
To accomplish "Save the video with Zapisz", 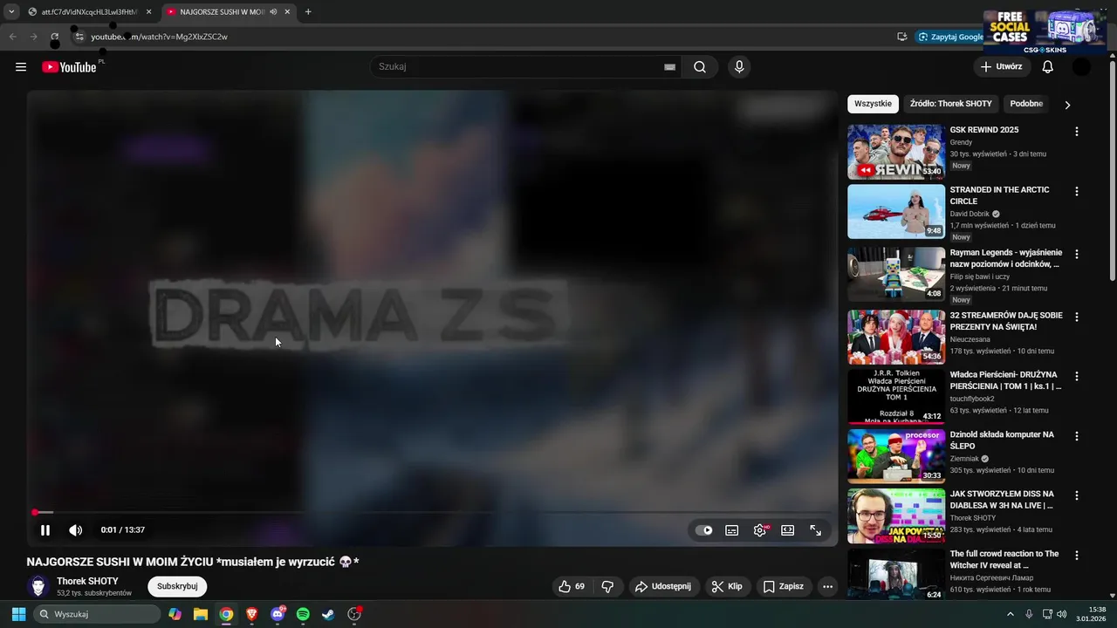I will click(784, 586).
